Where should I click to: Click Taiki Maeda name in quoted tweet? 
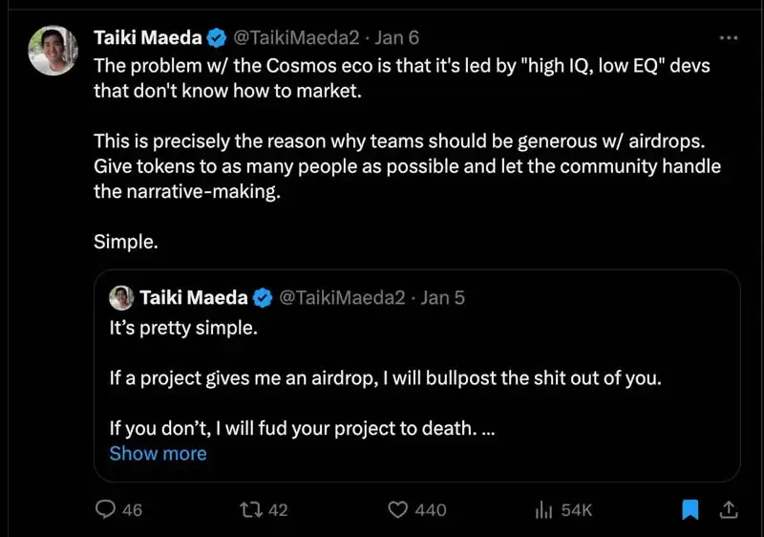(194, 297)
